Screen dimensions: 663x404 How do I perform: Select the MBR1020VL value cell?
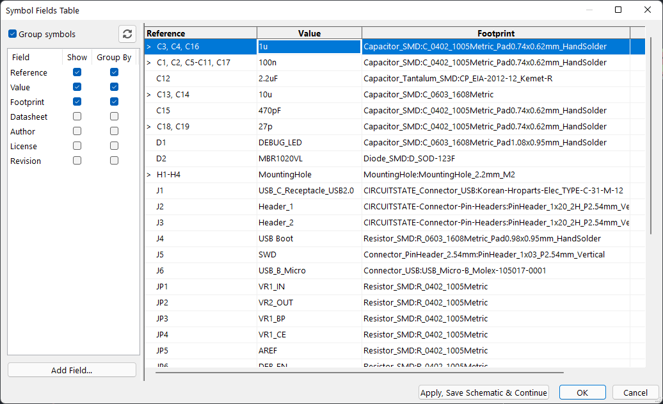point(309,159)
